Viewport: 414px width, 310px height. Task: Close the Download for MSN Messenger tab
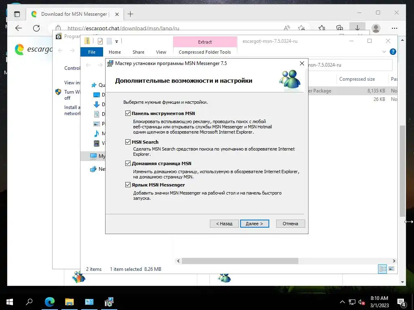click(x=117, y=14)
